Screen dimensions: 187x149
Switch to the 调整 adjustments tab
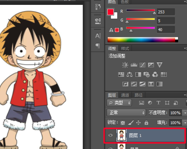pos(112,48)
